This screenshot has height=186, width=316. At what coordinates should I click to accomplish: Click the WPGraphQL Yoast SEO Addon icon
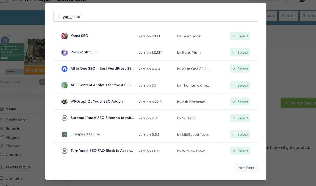pos(65,102)
